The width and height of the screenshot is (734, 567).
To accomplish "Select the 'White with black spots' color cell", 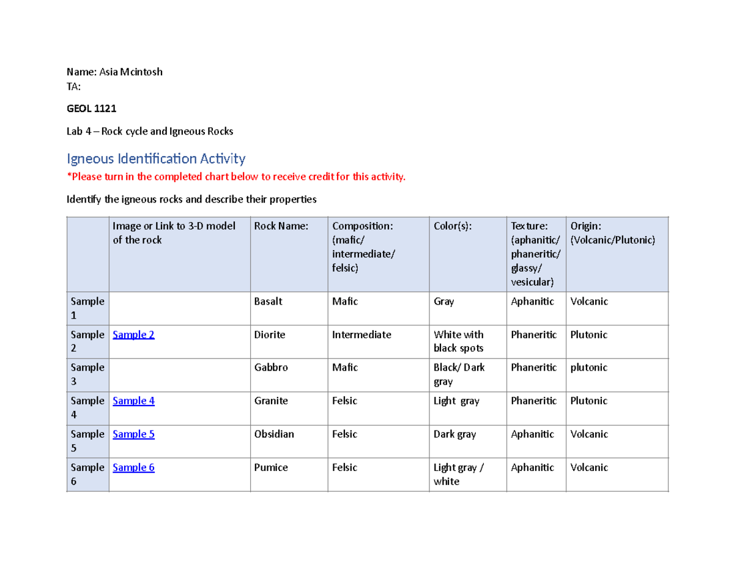I will tap(467, 341).
